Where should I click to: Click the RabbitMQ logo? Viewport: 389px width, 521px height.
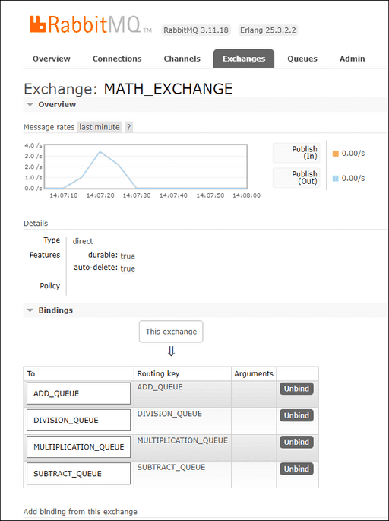coord(90,24)
